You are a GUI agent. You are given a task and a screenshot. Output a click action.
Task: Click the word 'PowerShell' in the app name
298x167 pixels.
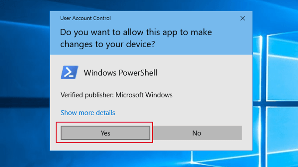click(138, 73)
